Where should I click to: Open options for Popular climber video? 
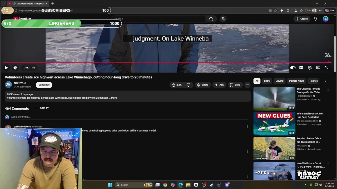pyautogui.click(x=328, y=139)
